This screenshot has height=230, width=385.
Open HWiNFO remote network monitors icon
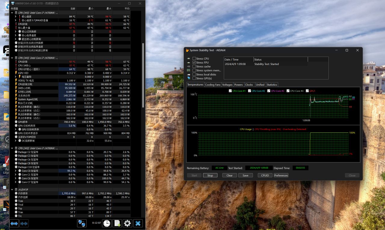(x=82, y=223)
